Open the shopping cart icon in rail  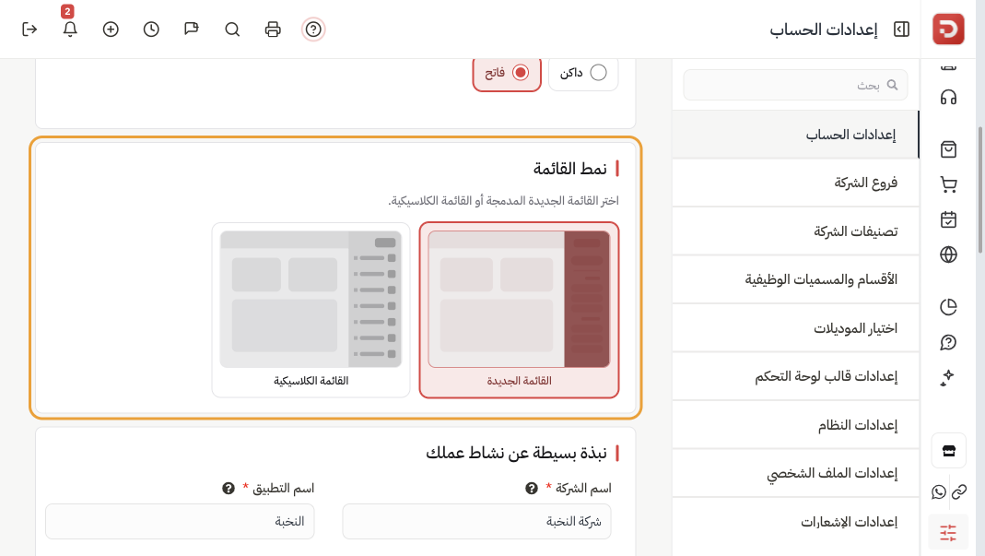[948, 184]
